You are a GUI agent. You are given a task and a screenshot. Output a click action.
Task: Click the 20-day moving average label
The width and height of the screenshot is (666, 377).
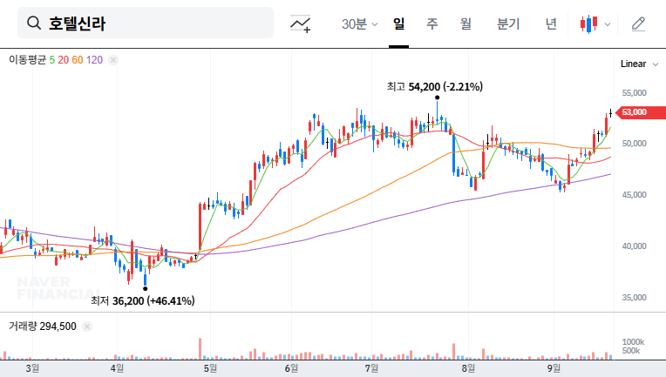(x=64, y=60)
